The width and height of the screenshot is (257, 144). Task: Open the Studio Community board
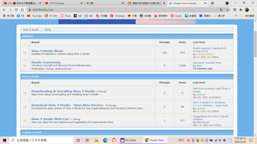(46, 62)
